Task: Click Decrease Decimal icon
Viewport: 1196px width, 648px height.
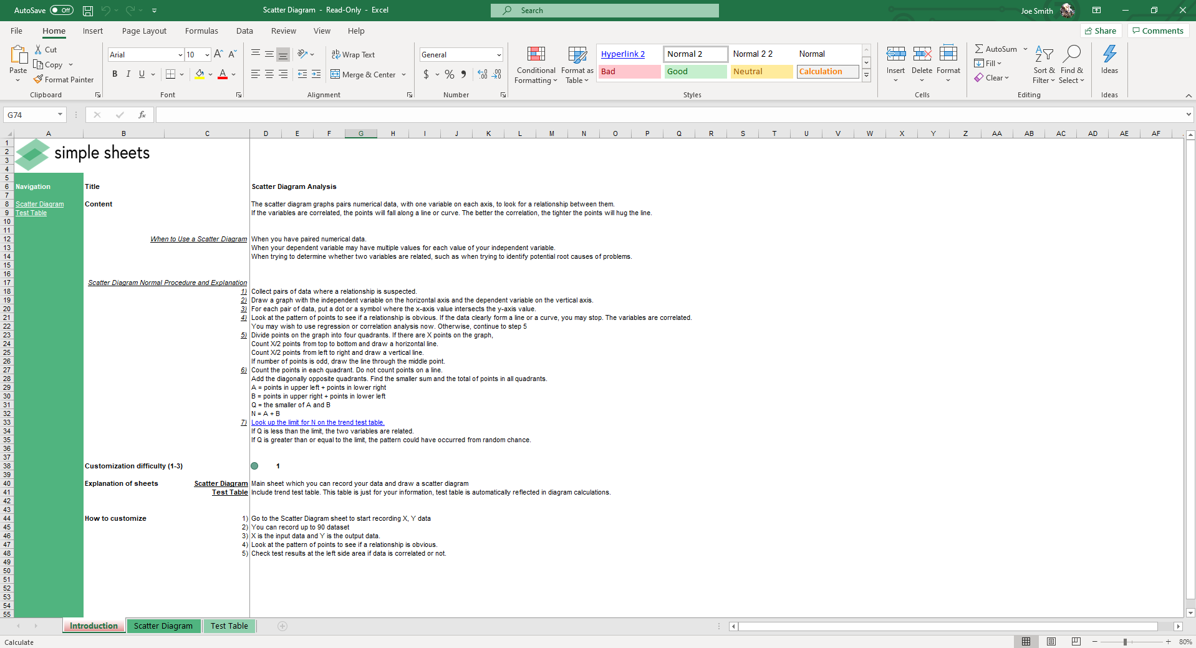Action: 496,74
